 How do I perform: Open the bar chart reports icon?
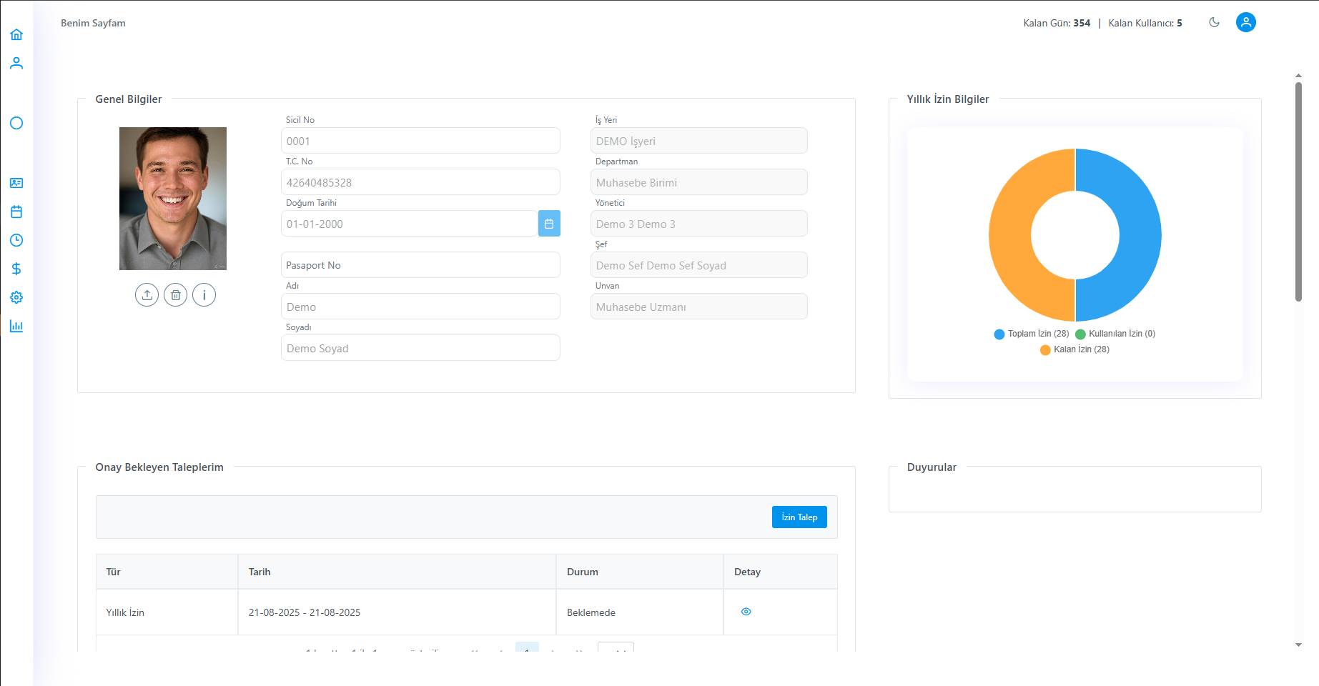click(16, 326)
